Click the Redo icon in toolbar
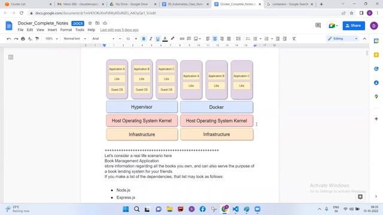Screen dimensions: 383x215 [16, 39]
